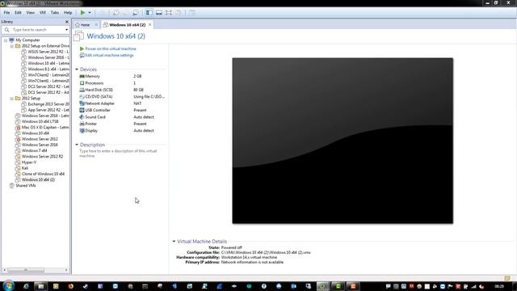Screen dimensions: 517x291
Task: Click the USB Controller device icon
Action: pos(82,110)
